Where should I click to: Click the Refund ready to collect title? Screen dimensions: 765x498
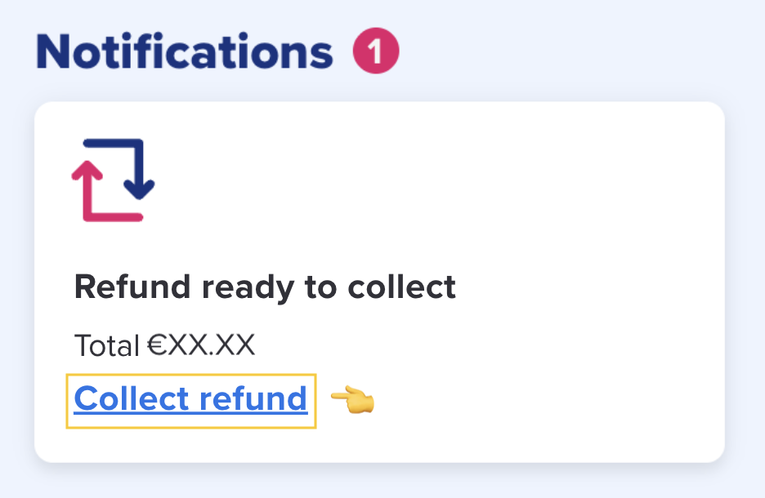pyautogui.click(x=265, y=287)
